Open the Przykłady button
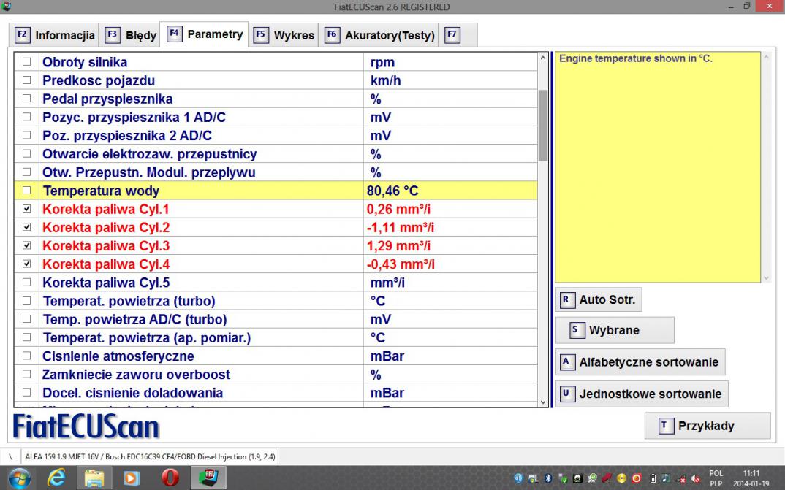Image resolution: width=785 pixels, height=490 pixels. pyautogui.click(x=708, y=426)
